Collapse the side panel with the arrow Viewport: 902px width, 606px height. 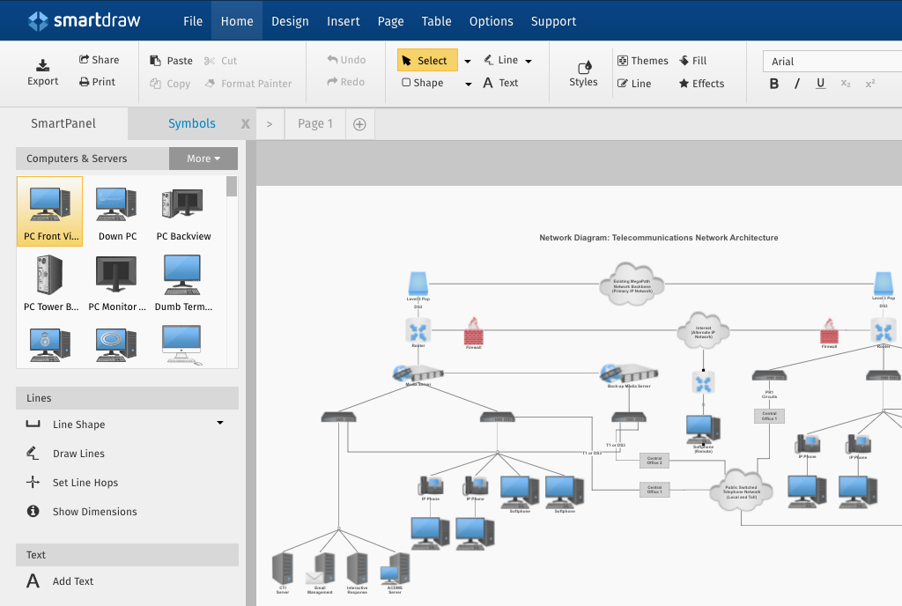coord(270,124)
